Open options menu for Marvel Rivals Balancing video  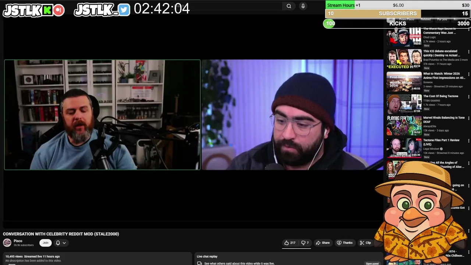point(468,119)
